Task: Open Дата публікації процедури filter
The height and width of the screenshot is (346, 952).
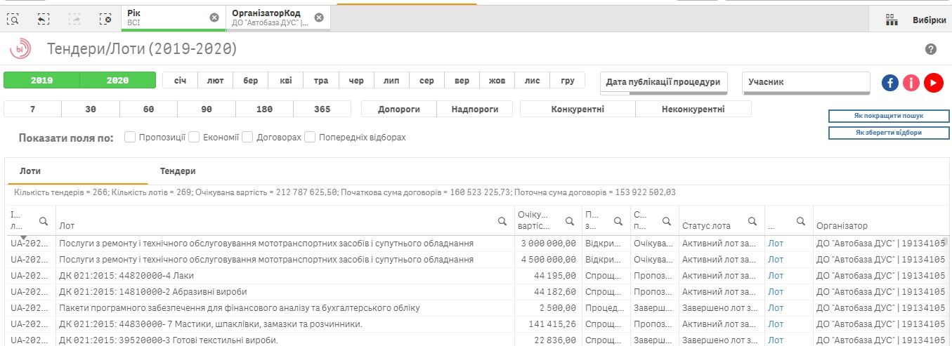Action: pos(663,82)
